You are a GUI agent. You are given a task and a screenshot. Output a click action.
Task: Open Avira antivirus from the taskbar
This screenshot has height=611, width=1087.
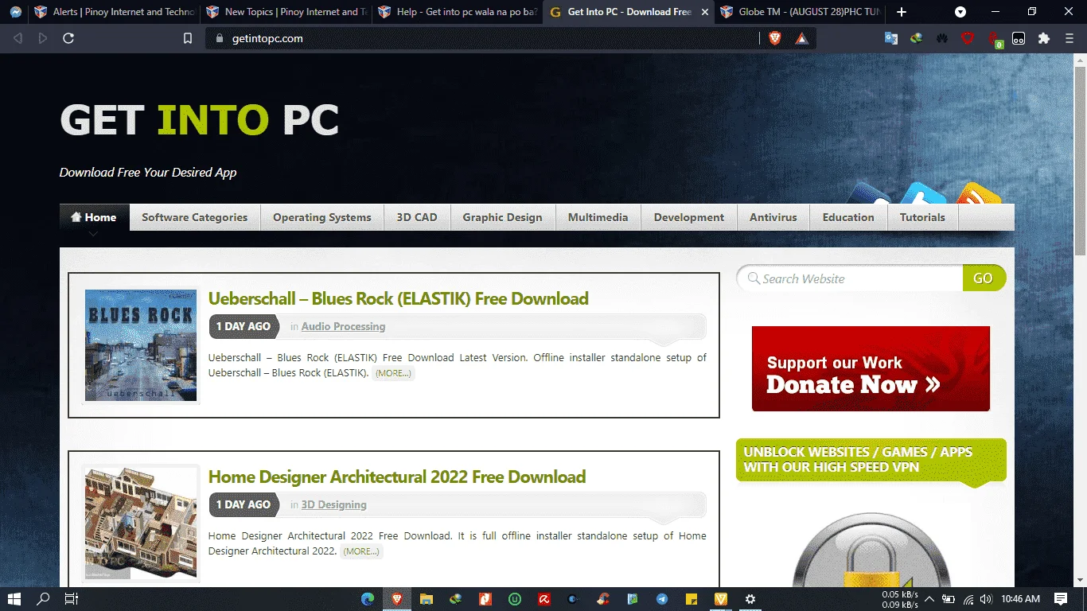click(x=544, y=599)
